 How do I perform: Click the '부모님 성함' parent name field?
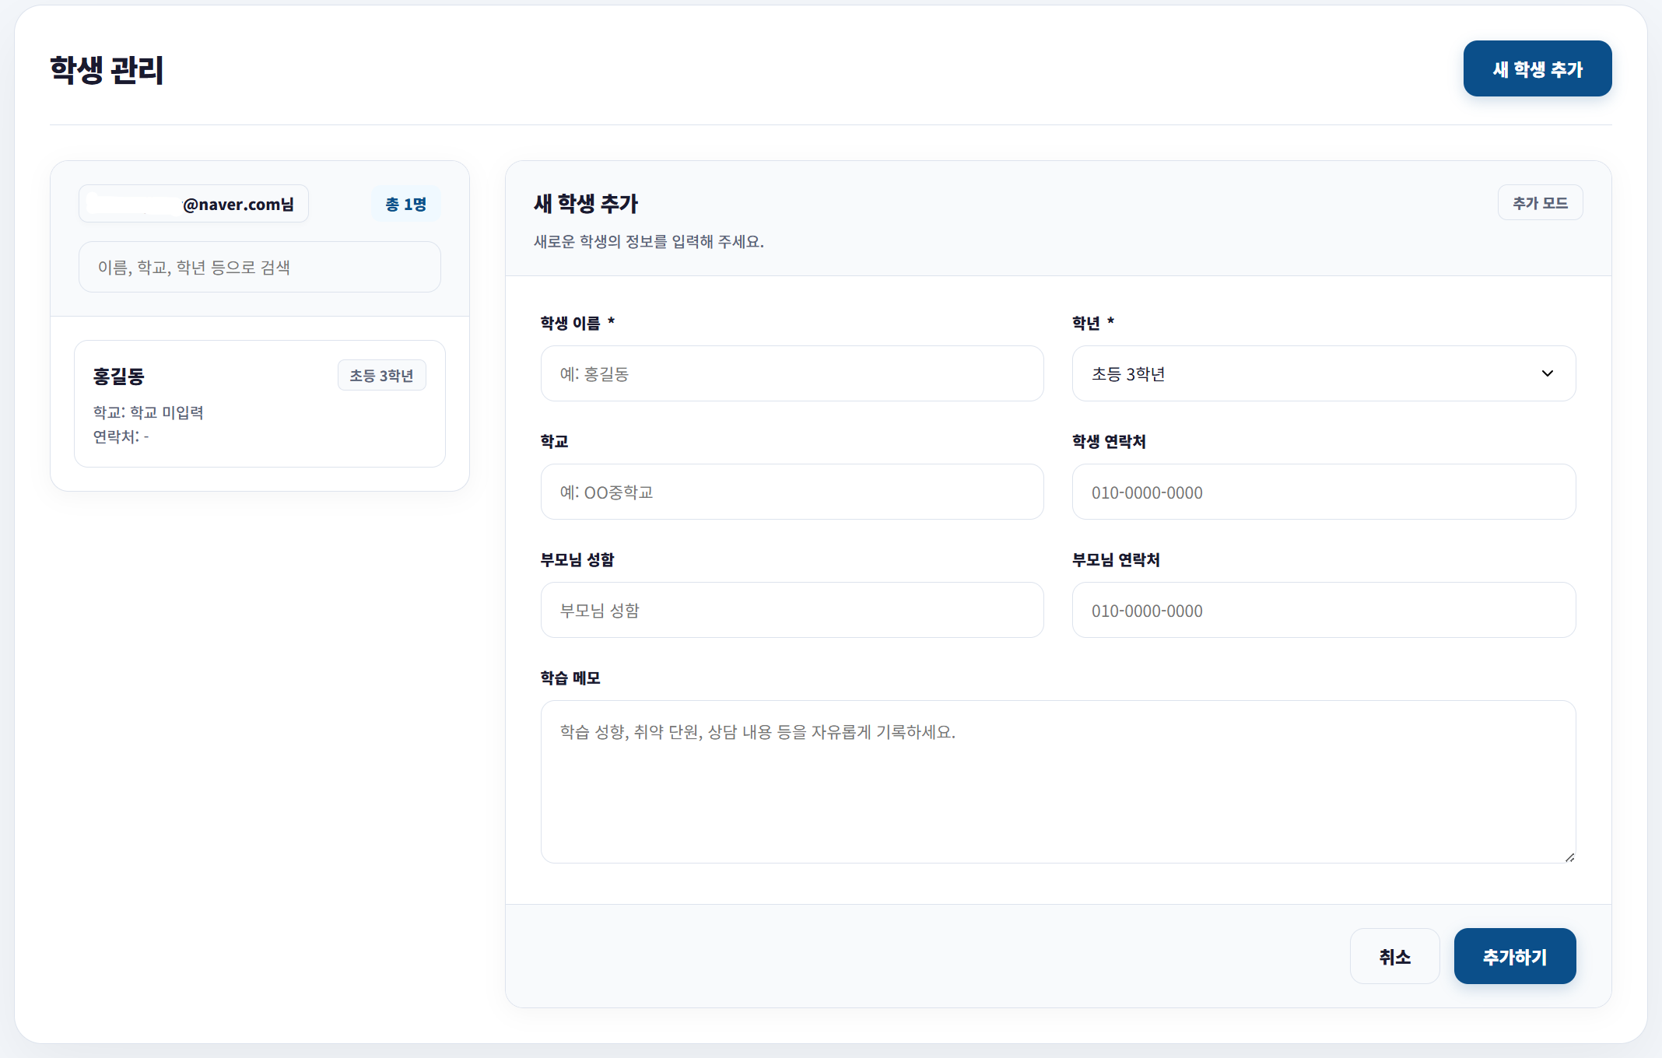791,610
